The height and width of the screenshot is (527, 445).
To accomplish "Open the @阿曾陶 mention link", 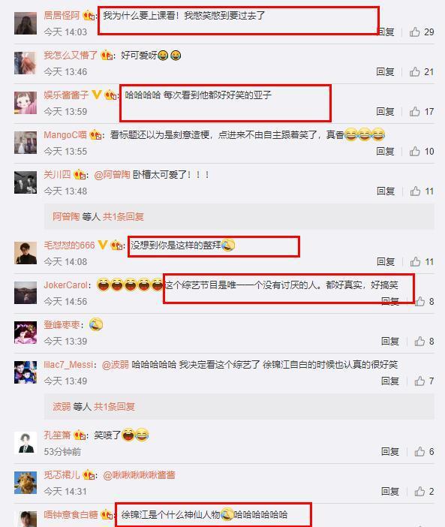I will (112, 175).
